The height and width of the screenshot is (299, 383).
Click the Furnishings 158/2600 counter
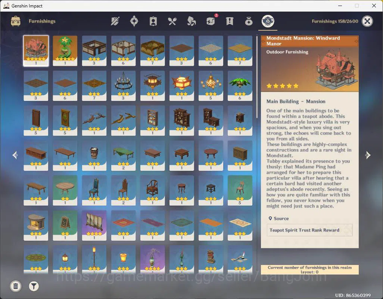[x=335, y=21]
